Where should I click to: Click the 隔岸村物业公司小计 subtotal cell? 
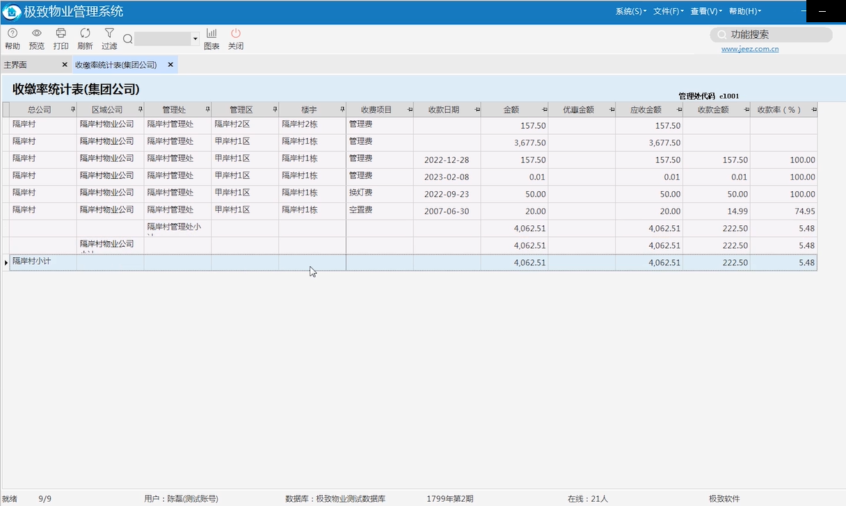(110, 245)
